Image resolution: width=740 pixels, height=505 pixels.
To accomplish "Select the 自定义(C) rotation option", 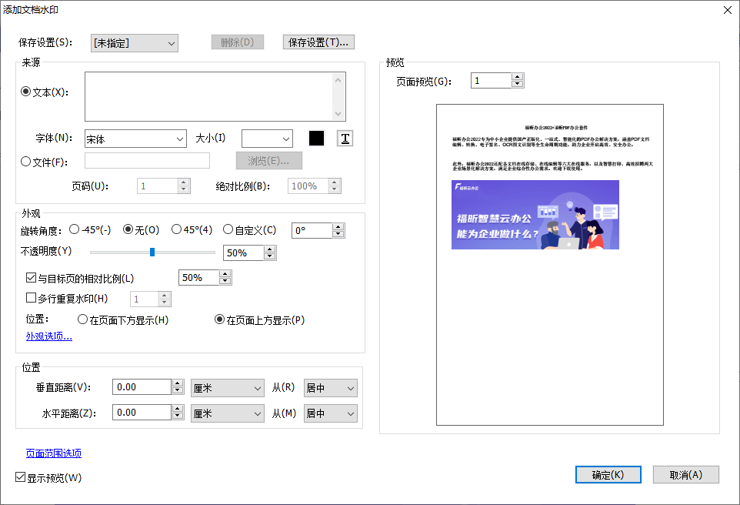I will click(228, 229).
